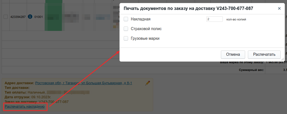The width and height of the screenshot is (287, 114).
Task: Show info for order 423394287
Action: click(x=30, y=17)
